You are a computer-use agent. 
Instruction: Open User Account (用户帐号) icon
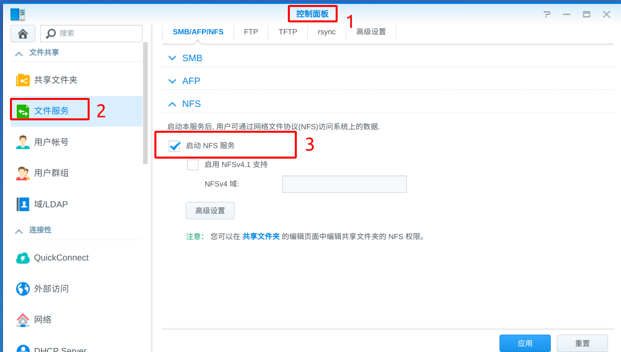click(x=23, y=142)
